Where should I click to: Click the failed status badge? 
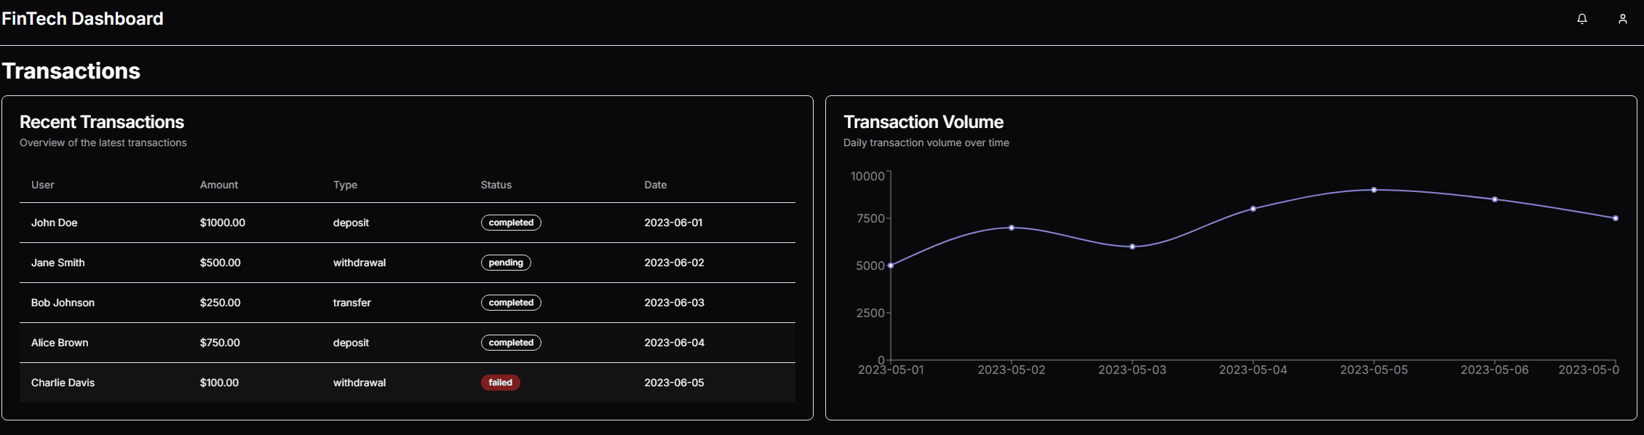click(500, 383)
